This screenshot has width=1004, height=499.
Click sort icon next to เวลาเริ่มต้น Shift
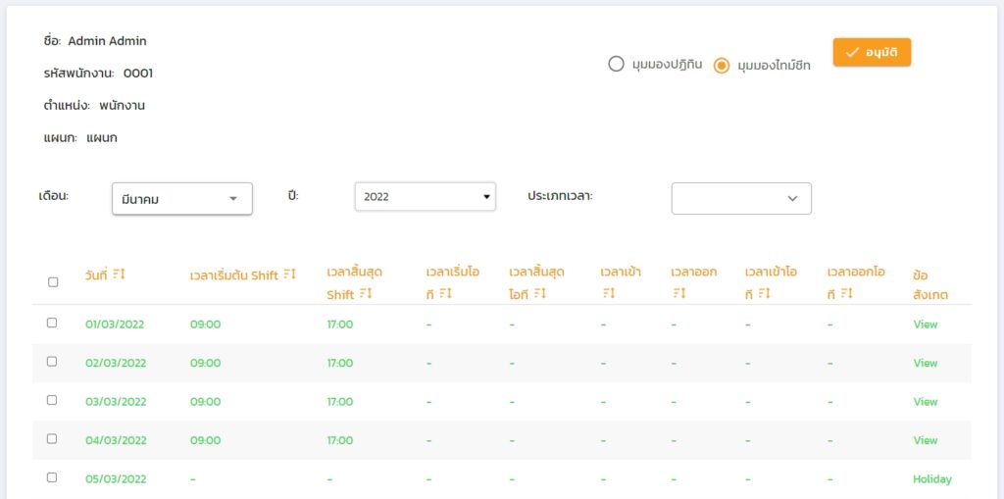click(289, 274)
